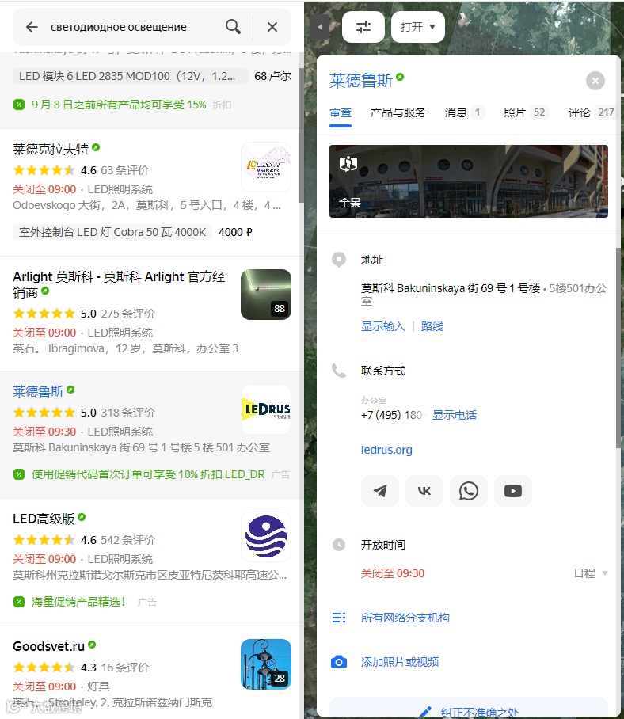Open the 莱德鲁斯 result title in list
This screenshot has height=719, width=624.
click(x=38, y=391)
